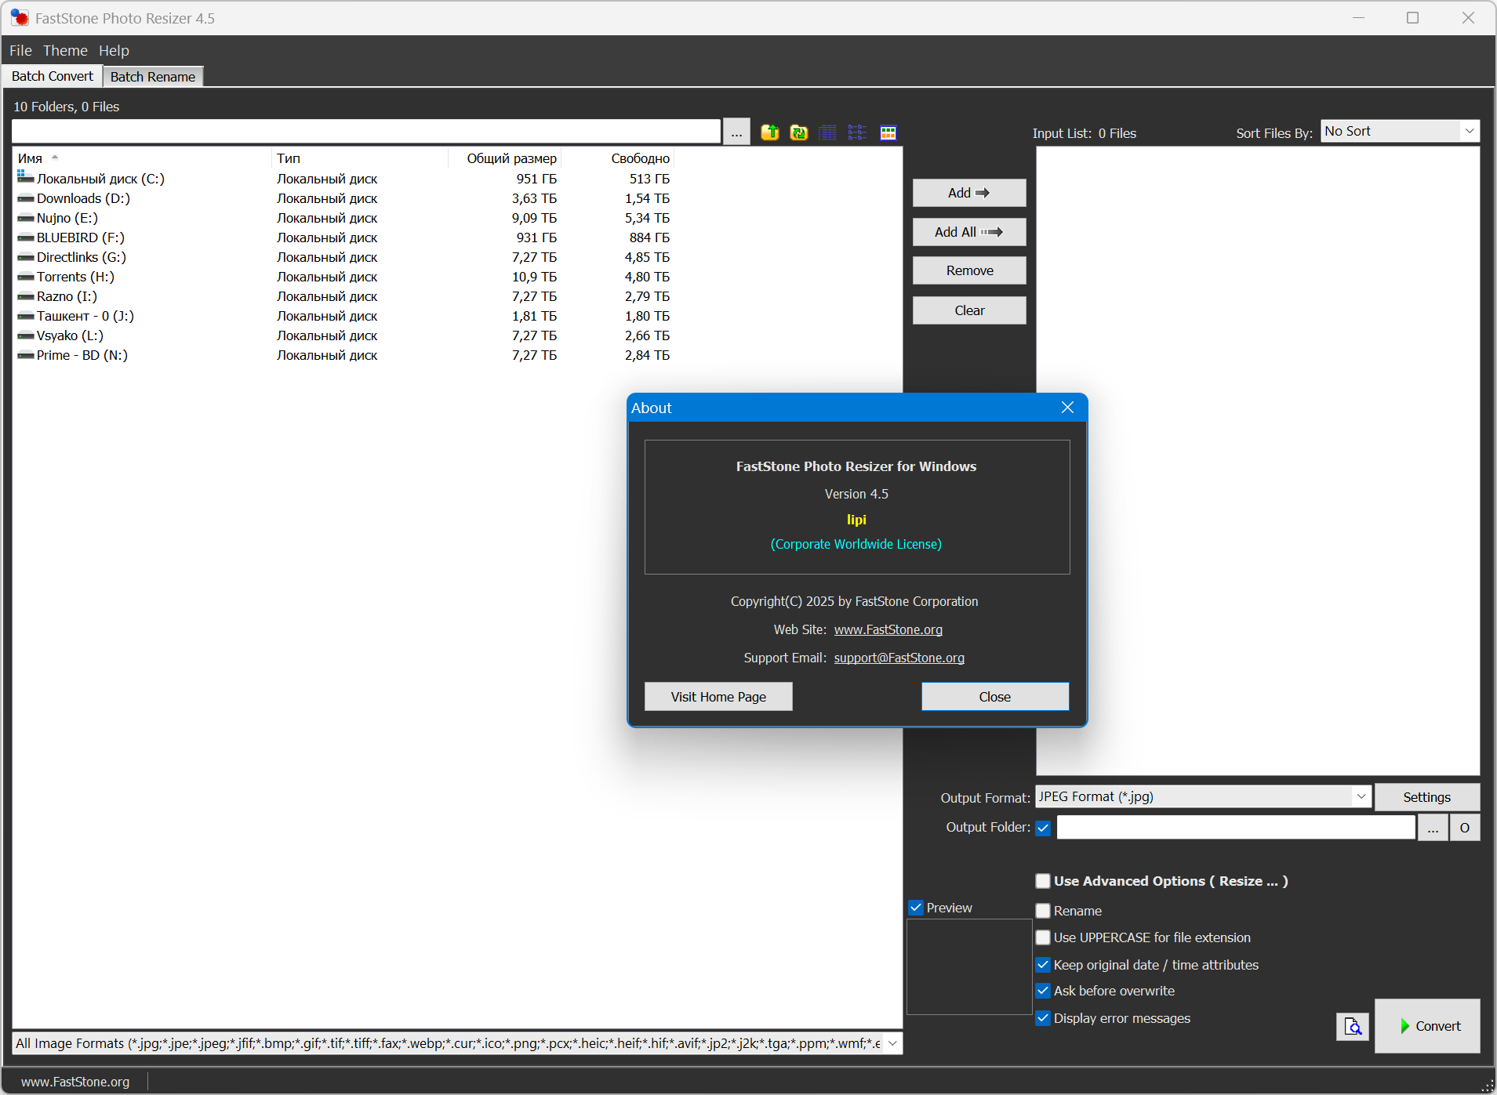
Task: Uncheck the Preview checkbox
Action: [x=916, y=908]
